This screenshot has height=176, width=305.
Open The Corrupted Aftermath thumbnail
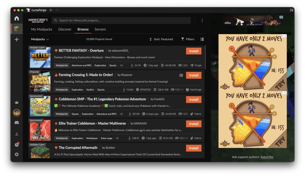40,152
